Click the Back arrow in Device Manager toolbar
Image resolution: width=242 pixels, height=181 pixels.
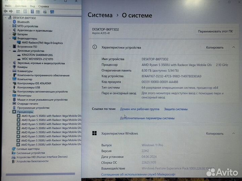(6, 11)
